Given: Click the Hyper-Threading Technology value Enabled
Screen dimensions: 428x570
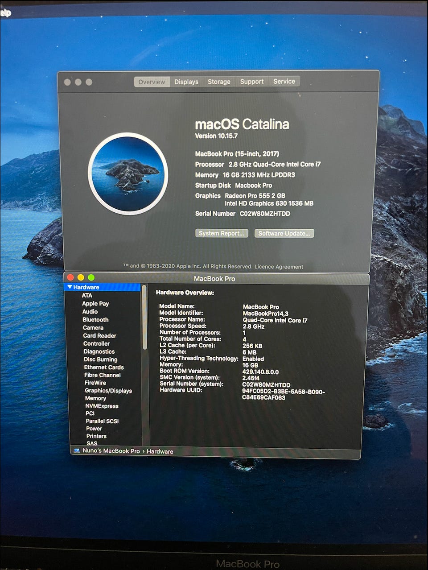Looking at the screenshot, I should [x=253, y=359].
